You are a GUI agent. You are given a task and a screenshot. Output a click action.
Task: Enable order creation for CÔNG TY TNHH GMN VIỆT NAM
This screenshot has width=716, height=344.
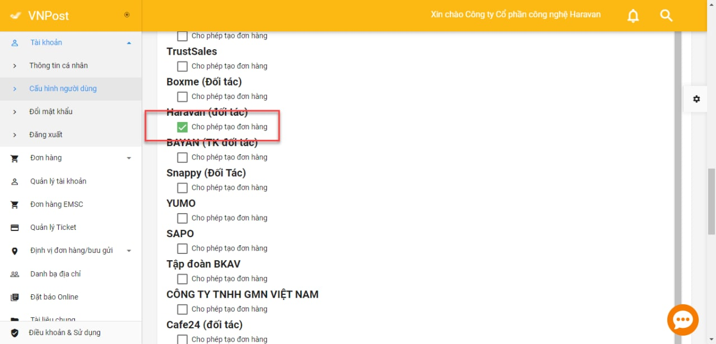click(182, 309)
